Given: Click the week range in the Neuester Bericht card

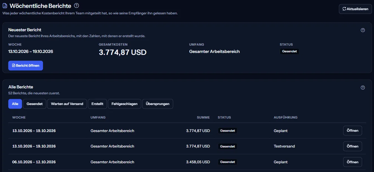Looking at the screenshot, I should pos(31,52).
